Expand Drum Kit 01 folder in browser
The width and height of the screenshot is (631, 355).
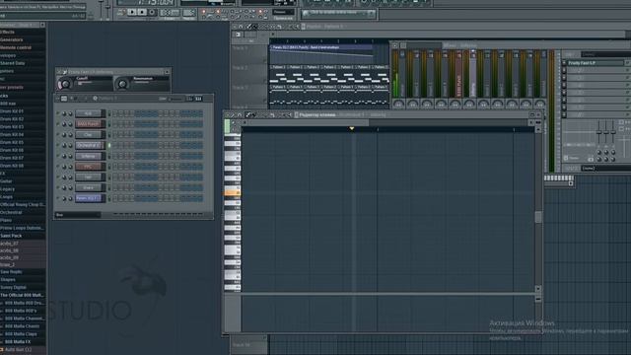point(12,111)
